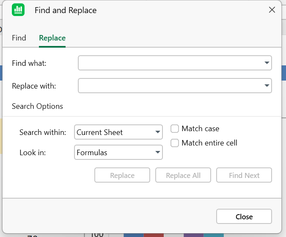
Task: Click the Close button
Action: [x=244, y=216]
